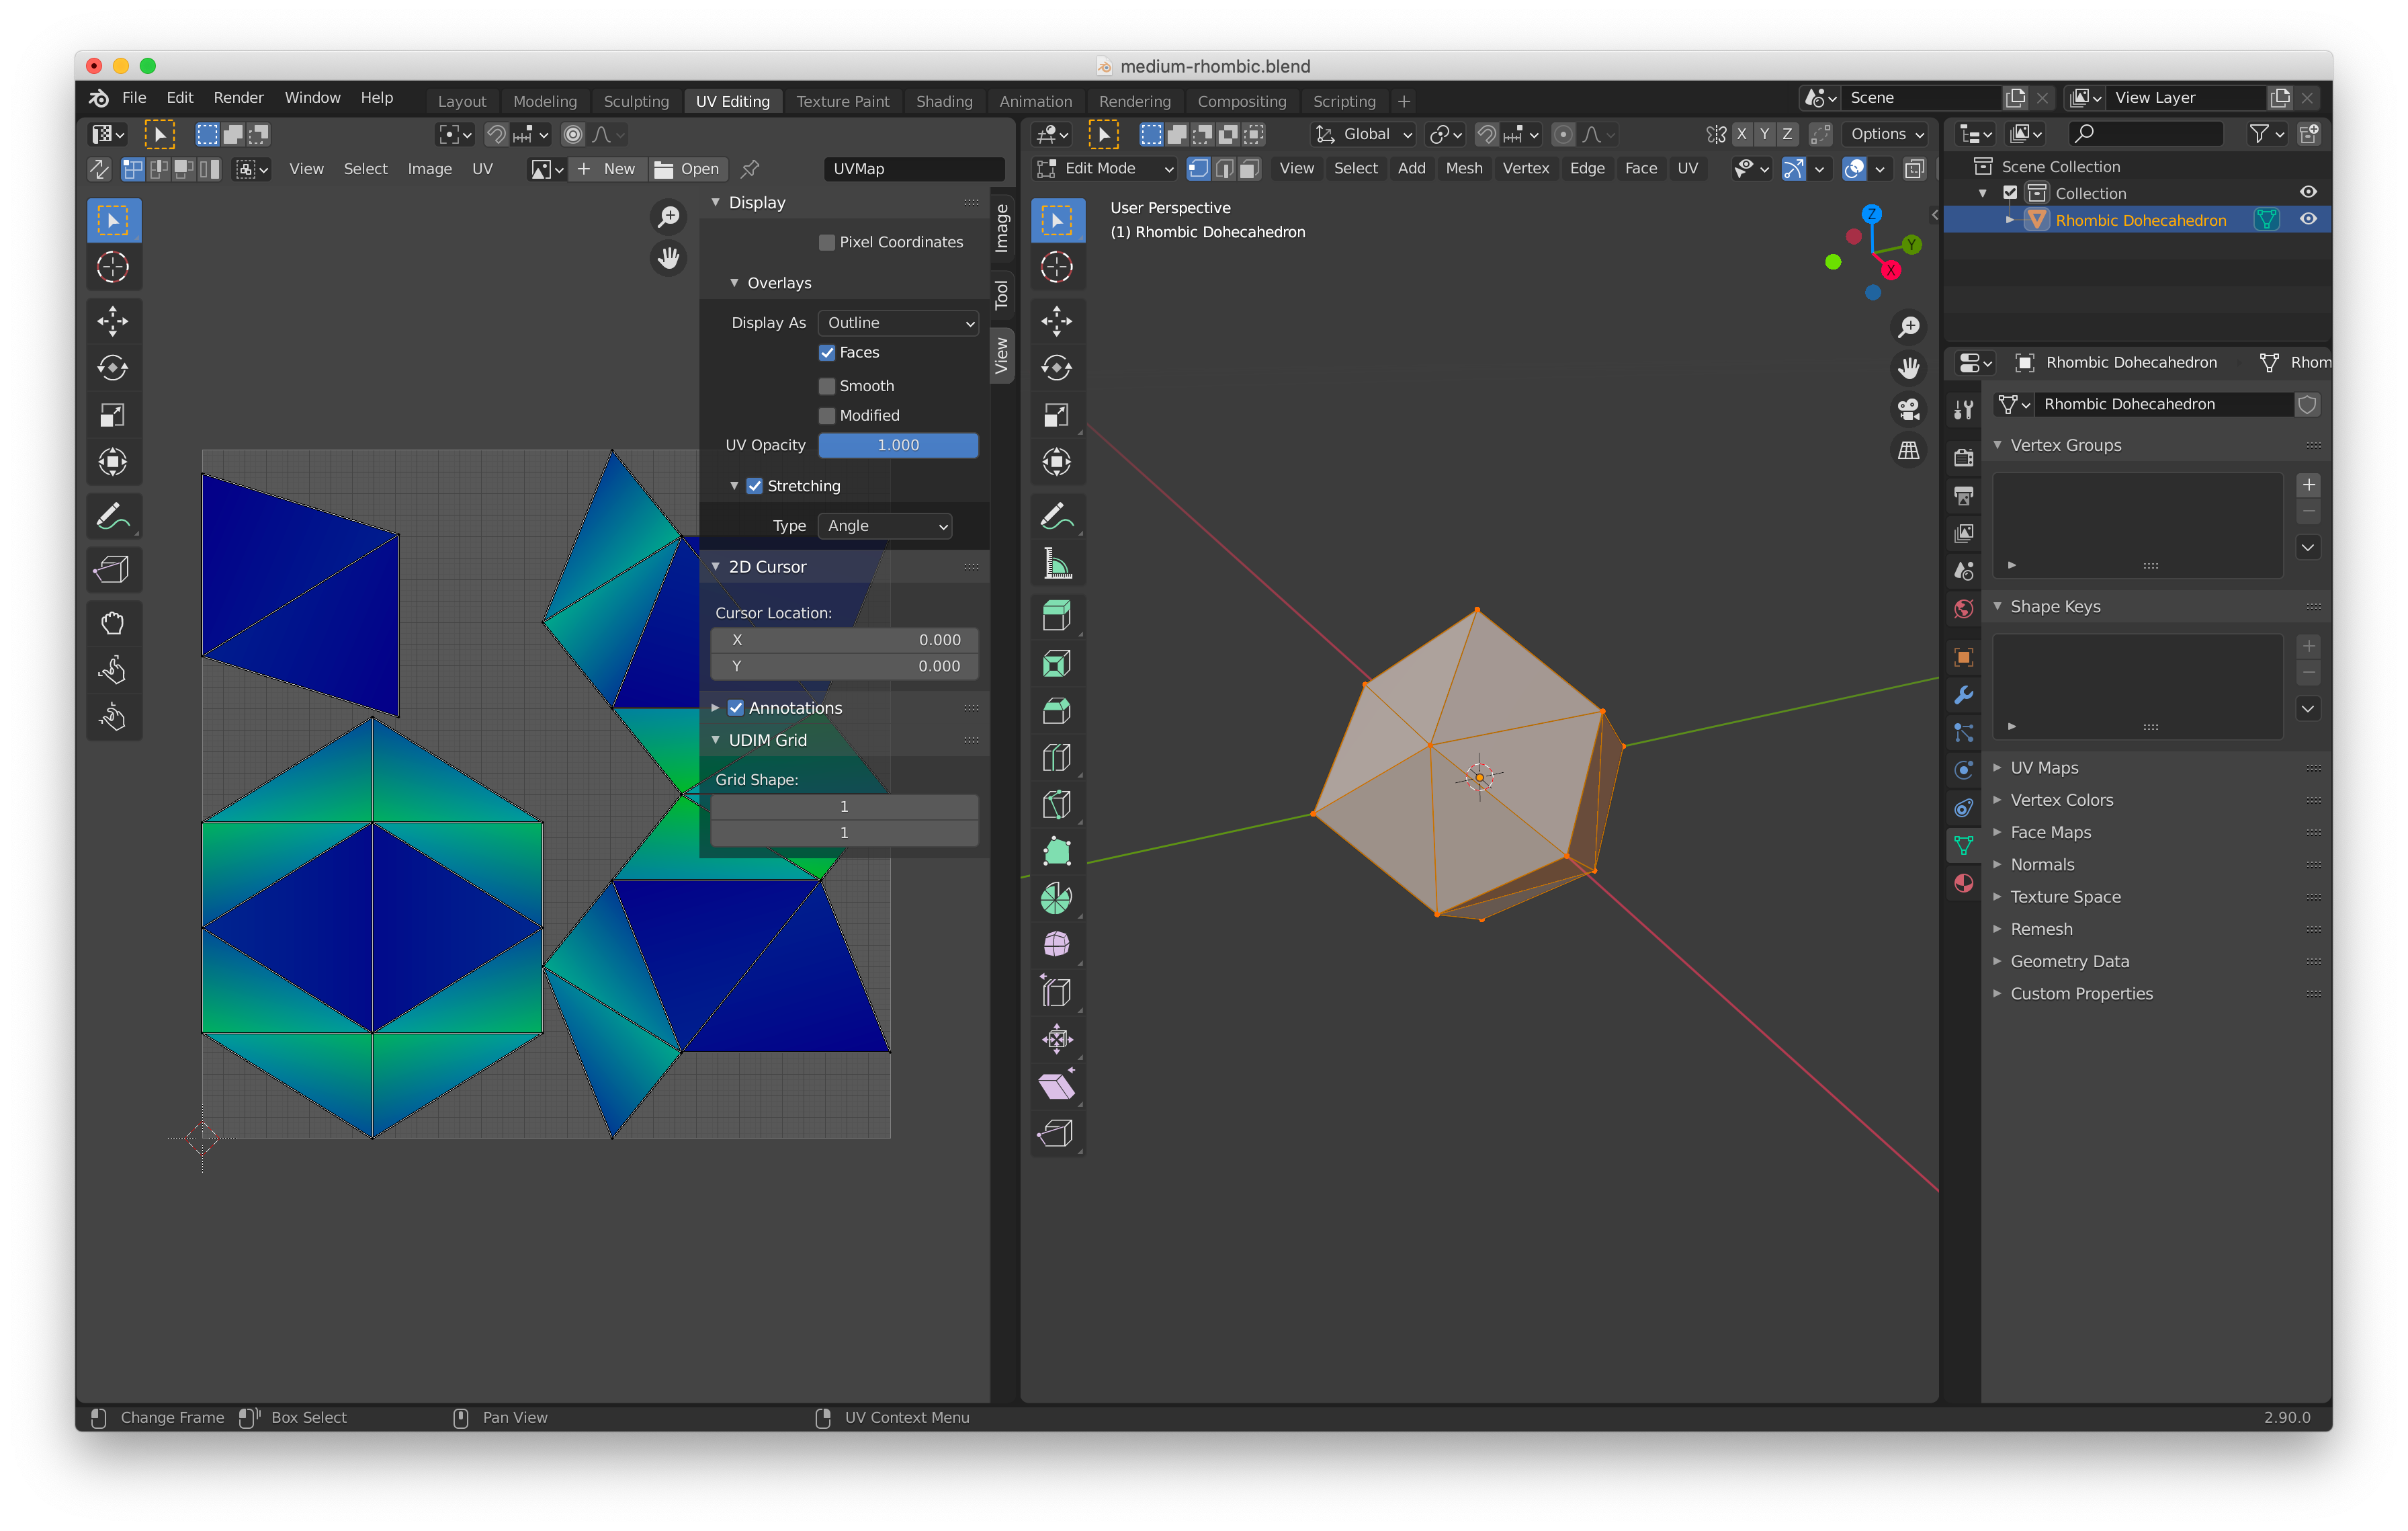Viewport: 2408px width, 1531px height.
Task: Open the Edit Mode selector dropdown
Action: click(1105, 169)
